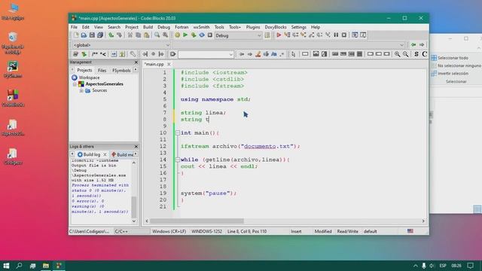Click the editor horizontal scrollbar thumb
The height and width of the screenshot is (271, 482).
(197, 221)
